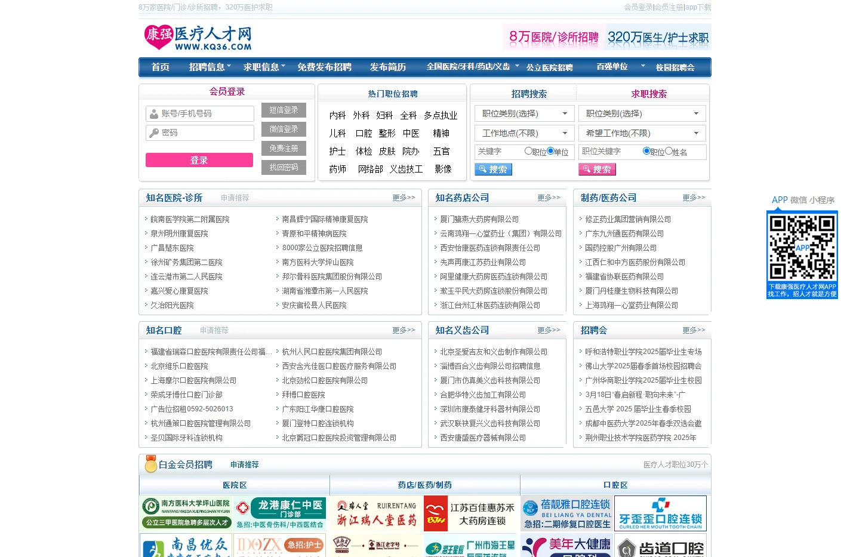Open the 320万医生/护士求职 banner

click(658, 37)
